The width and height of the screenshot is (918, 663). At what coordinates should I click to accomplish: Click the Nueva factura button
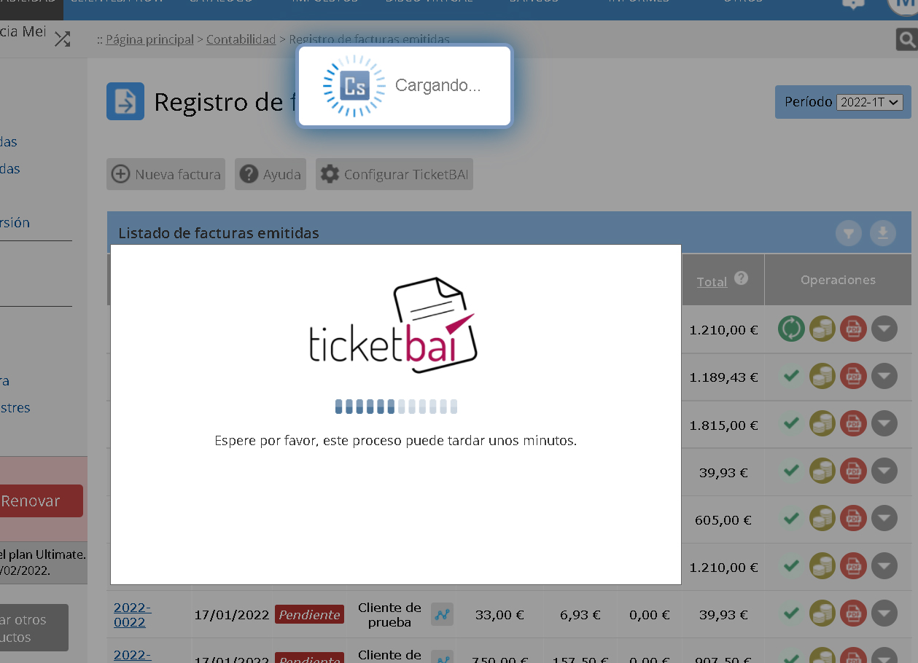point(166,175)
